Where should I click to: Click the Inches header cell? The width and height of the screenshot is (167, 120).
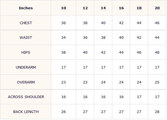tap(26, 8)
